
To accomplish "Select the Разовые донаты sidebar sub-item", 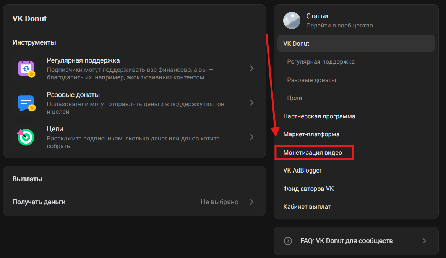I will (x=311, y=80).
